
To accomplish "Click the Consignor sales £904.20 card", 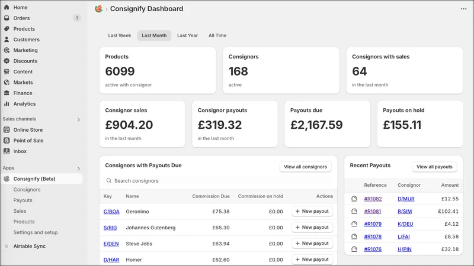I will (142, 124).
